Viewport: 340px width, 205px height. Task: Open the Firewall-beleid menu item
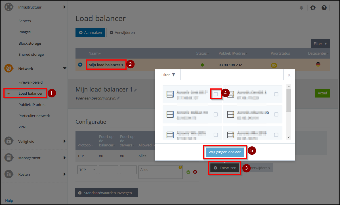pyautogui.click(x=30, y=82)
